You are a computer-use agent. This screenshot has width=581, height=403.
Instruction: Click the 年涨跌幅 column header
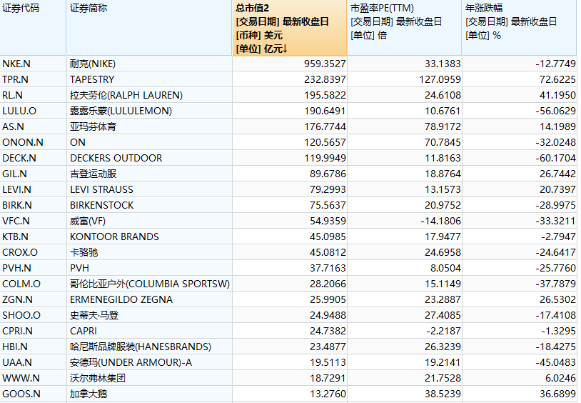(520, 28)
